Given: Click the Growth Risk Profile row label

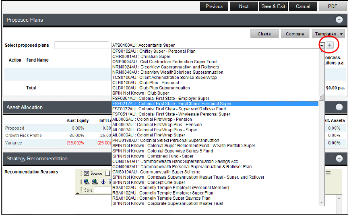Looking at the screenshot, I should coord(23,135).
